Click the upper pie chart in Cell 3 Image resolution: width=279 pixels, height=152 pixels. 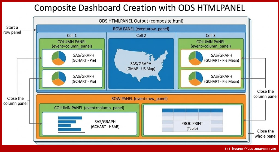tap(196, 58)
